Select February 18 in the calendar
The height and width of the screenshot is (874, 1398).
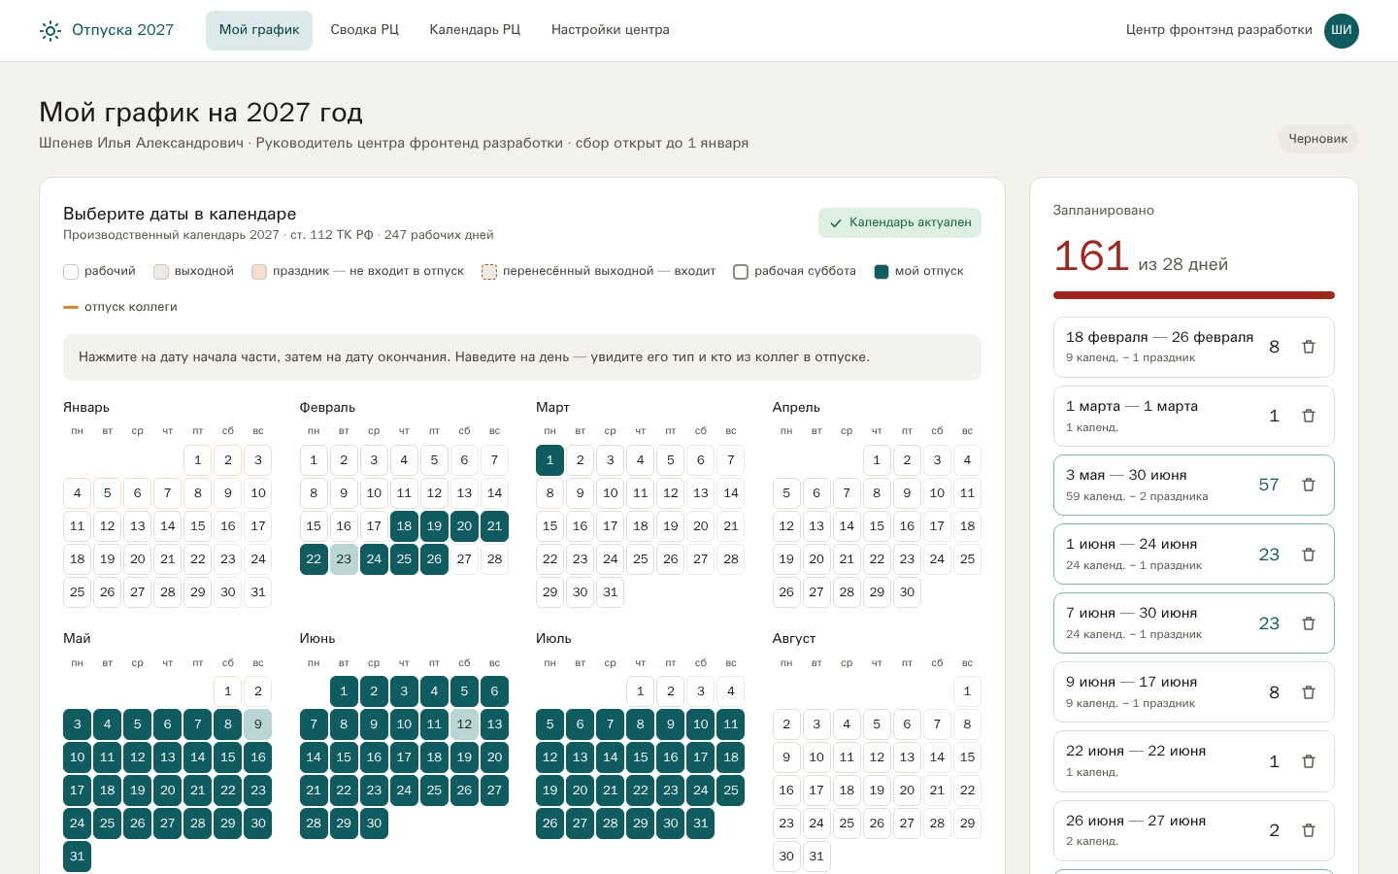(x=404, y=526)
